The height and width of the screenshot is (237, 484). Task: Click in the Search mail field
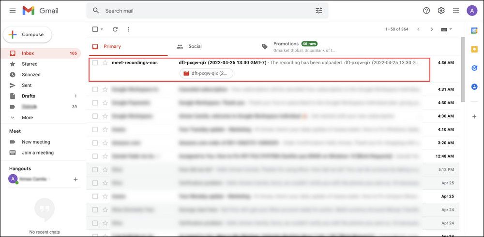208,11
